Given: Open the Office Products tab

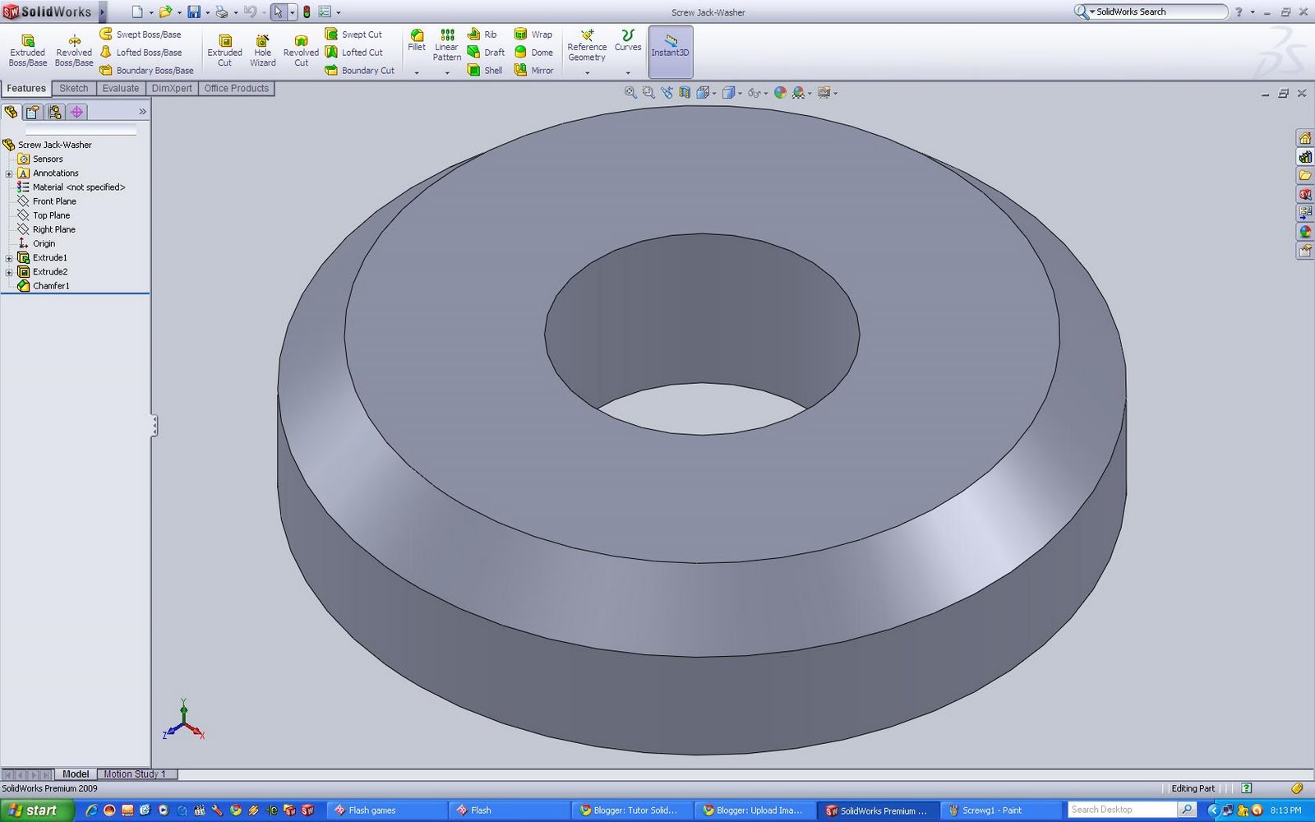Looking at the screenshot, I should pyautogui.click(x=237, y=88).
